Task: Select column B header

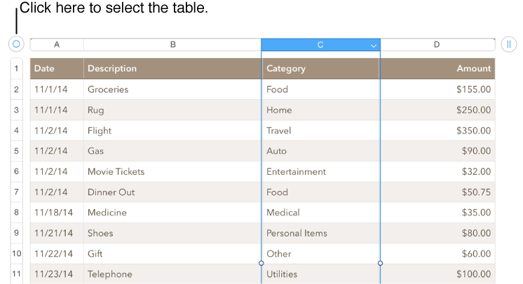Action: (x=172, y=45)
